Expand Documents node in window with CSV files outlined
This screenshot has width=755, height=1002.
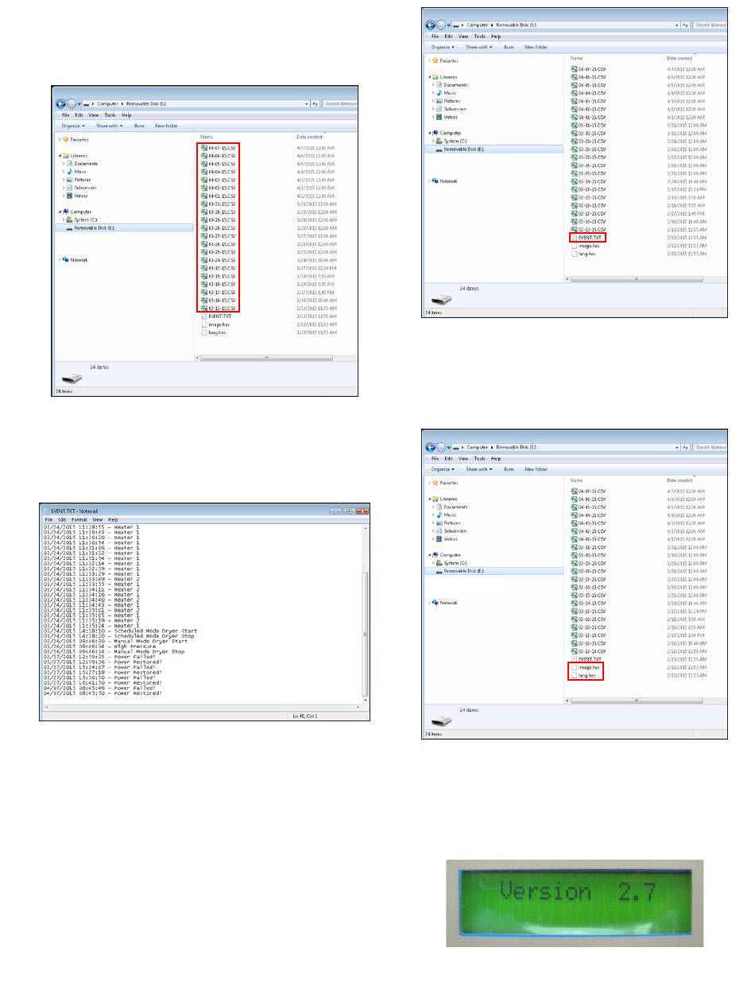coord(64,164)
